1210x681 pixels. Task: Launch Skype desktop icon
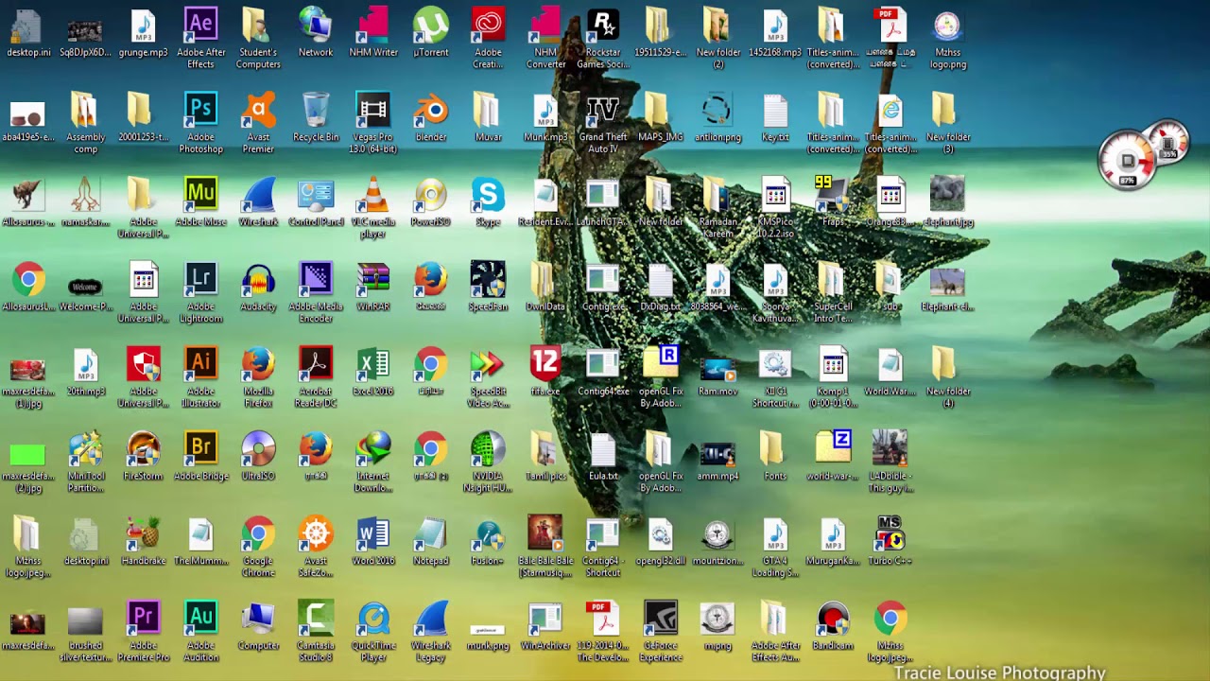pyautogui.click(x=488, y=201)
